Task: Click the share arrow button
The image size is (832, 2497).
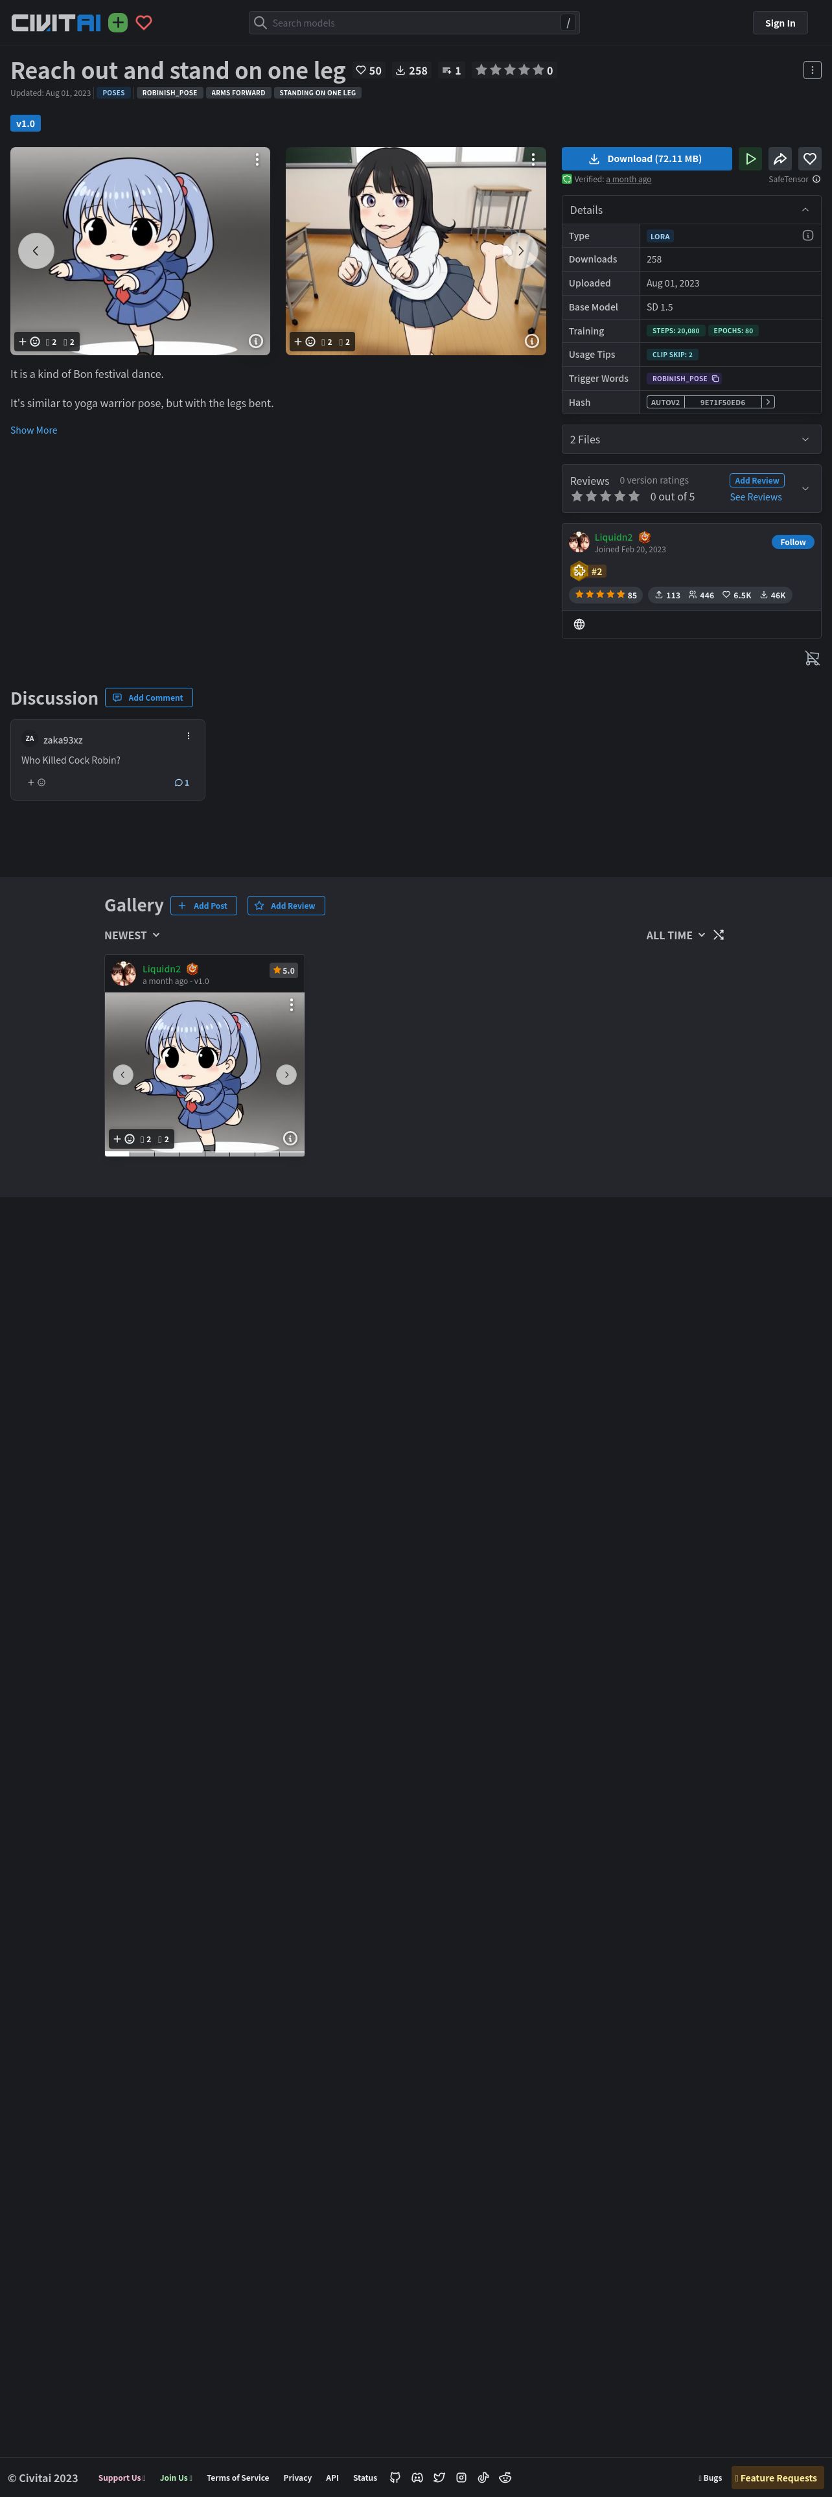Action: (780, 159)
